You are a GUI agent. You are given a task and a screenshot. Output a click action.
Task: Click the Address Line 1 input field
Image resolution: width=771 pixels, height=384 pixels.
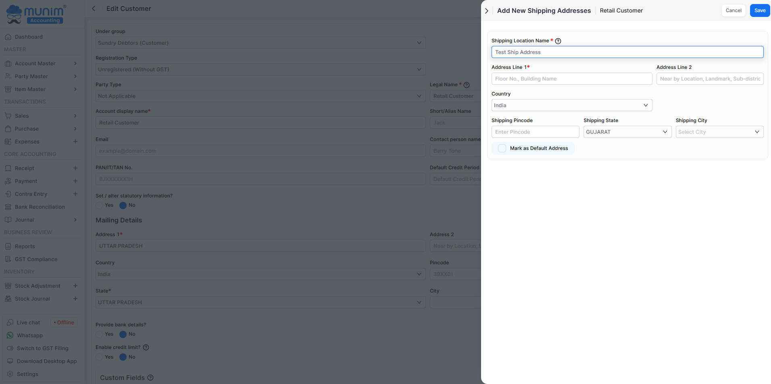[571, 79]
